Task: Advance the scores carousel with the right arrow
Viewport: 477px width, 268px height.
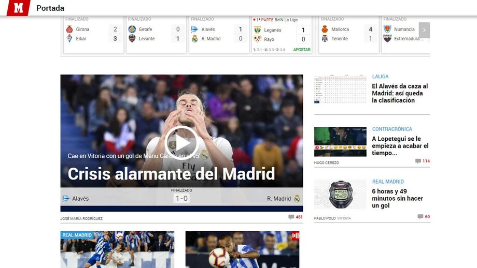Action: 424,30
